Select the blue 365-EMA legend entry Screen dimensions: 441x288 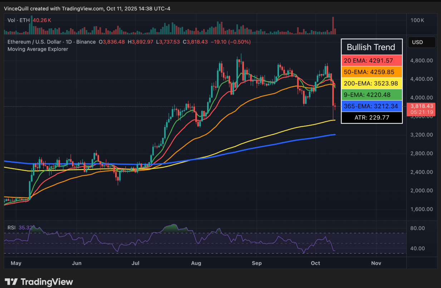click(x=372, y=106)
